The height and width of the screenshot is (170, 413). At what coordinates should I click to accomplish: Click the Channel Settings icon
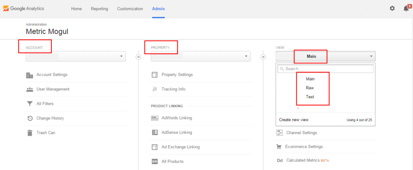279,133
